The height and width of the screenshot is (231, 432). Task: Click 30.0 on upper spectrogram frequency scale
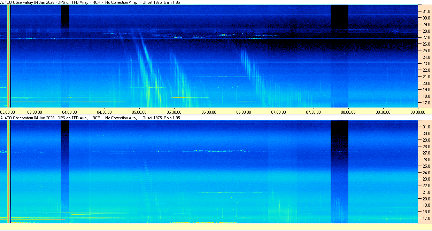coord(426,18)
